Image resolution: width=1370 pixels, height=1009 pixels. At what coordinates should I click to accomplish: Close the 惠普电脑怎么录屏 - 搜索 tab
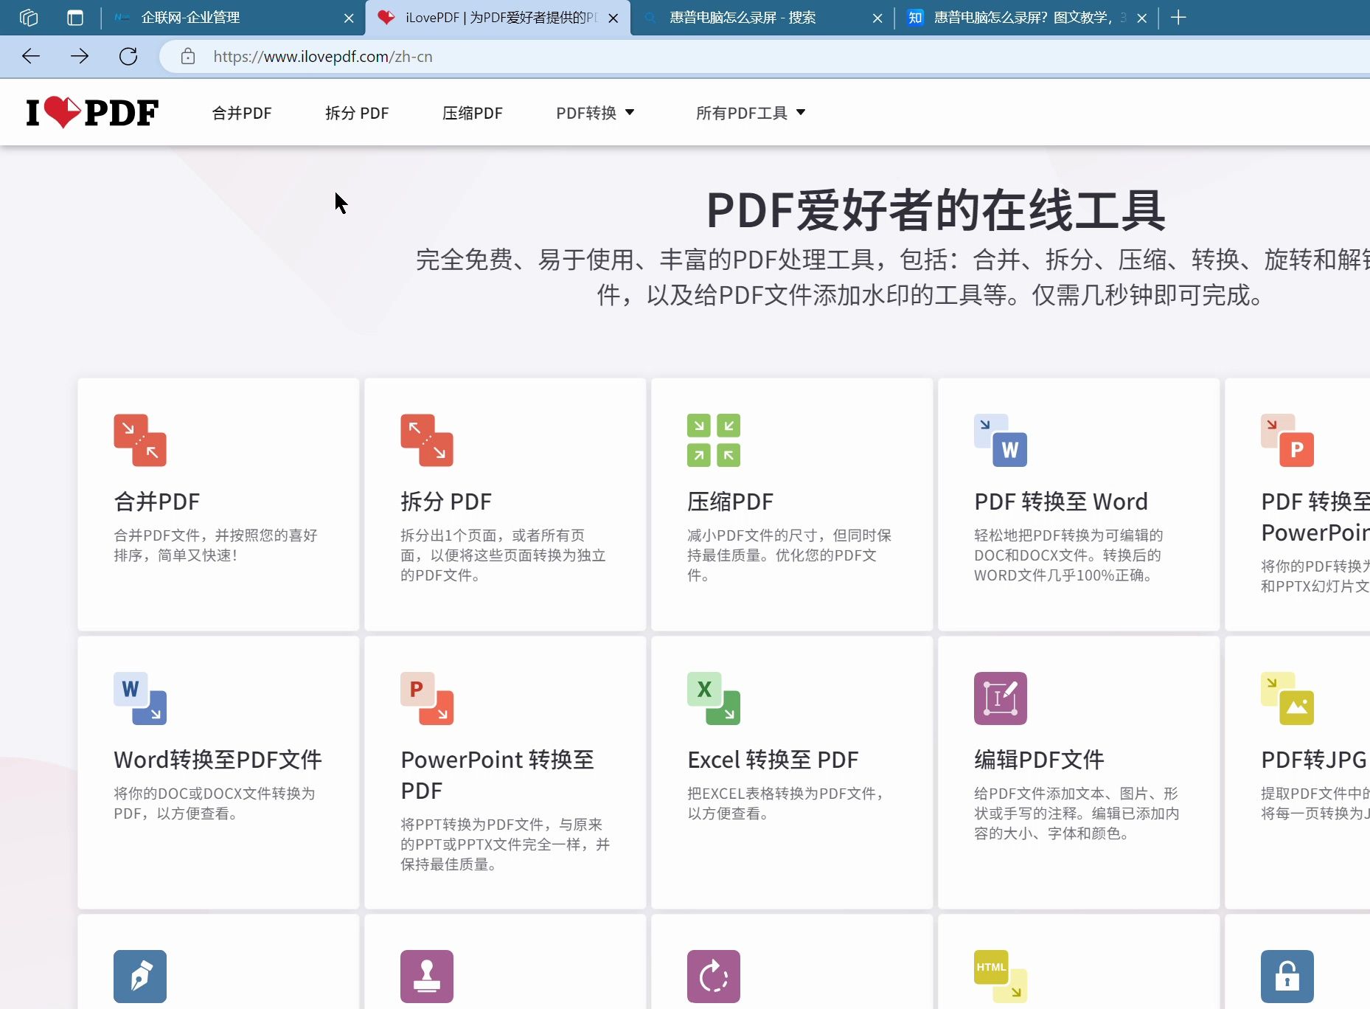877,18
